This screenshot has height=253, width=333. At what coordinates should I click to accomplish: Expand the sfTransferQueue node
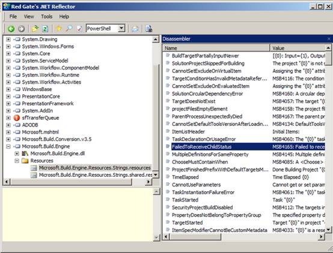(8, 118)
